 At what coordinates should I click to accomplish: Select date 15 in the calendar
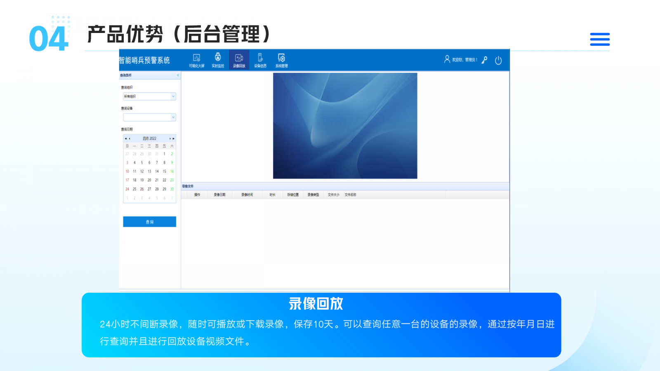(164, 171)
